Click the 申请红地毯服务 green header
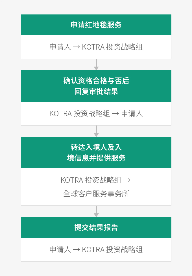 [96, 25]
